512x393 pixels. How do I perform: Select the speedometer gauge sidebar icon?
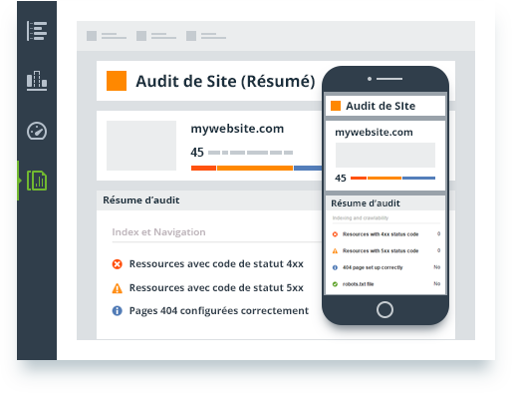coord(37,131)
